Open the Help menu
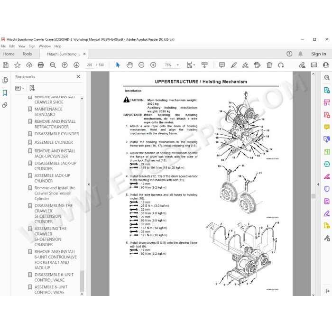 [x=57, y=46]
